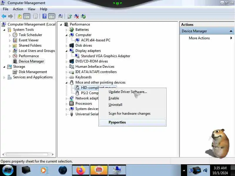Screen dimensions: 235x176
Task: Click the Processors category icon
Action: tap(72, 104)
